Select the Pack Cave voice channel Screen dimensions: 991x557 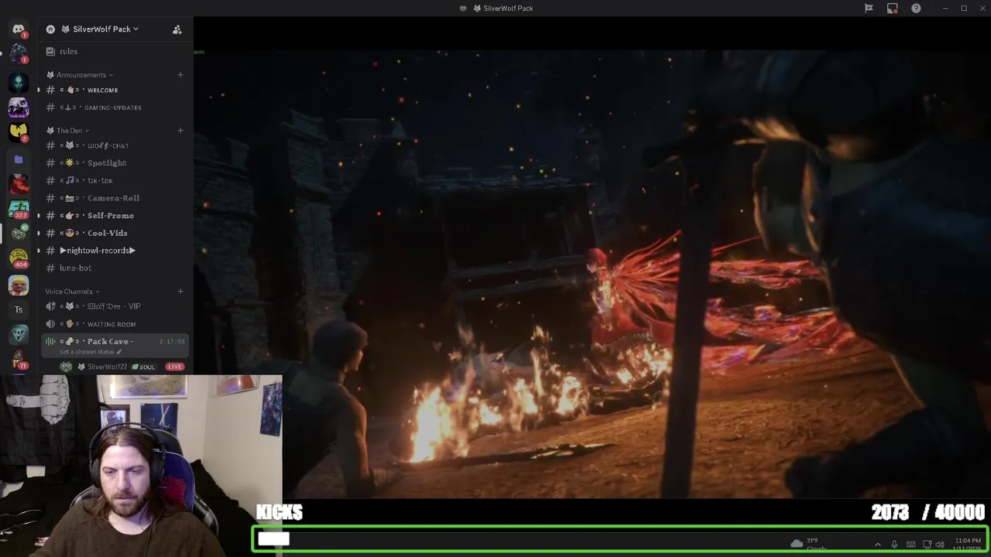click(115, 345)
